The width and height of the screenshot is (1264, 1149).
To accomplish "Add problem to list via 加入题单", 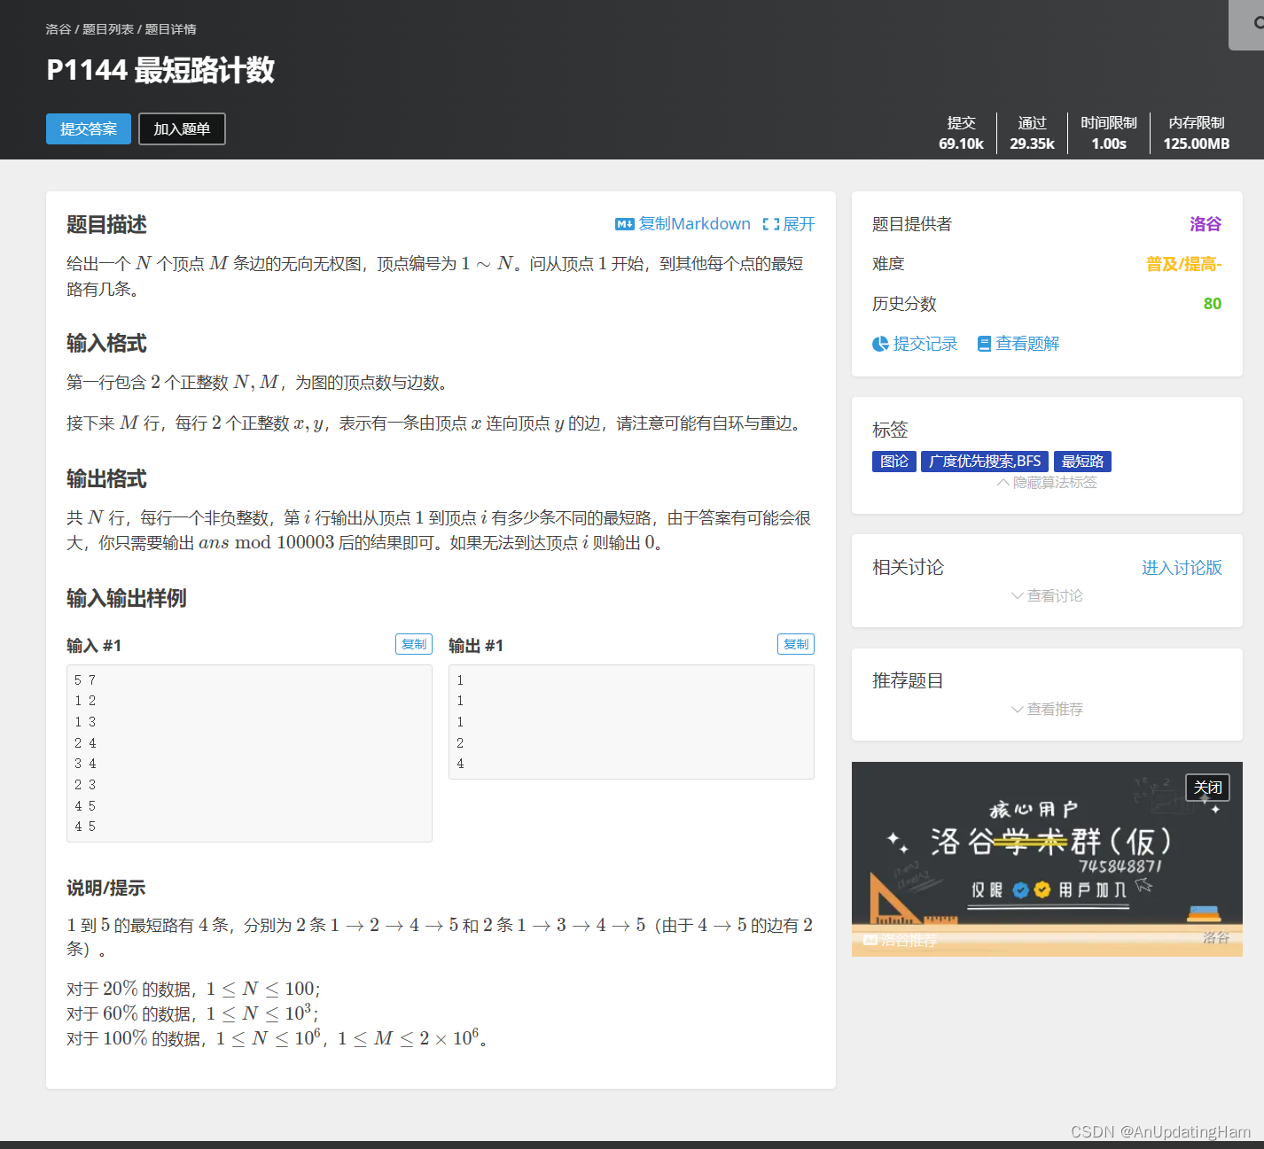I will pyautogui.click(x=182, y=128).
